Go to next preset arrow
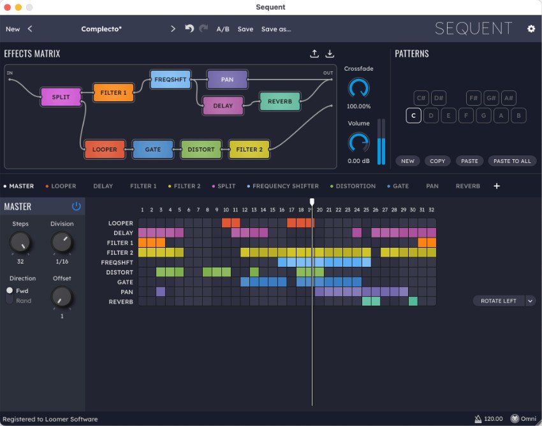The height and width of the screenshot is (426, 542). pos(173,29)
